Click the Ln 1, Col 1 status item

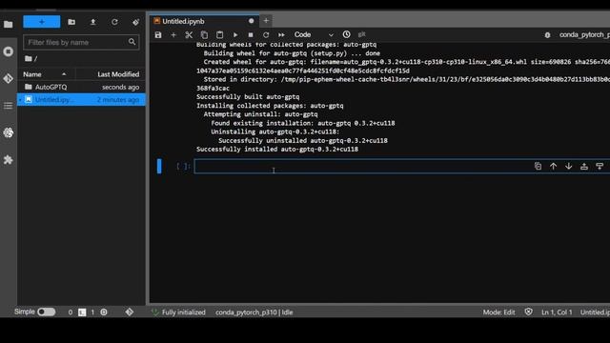click(x=557, y=313)
